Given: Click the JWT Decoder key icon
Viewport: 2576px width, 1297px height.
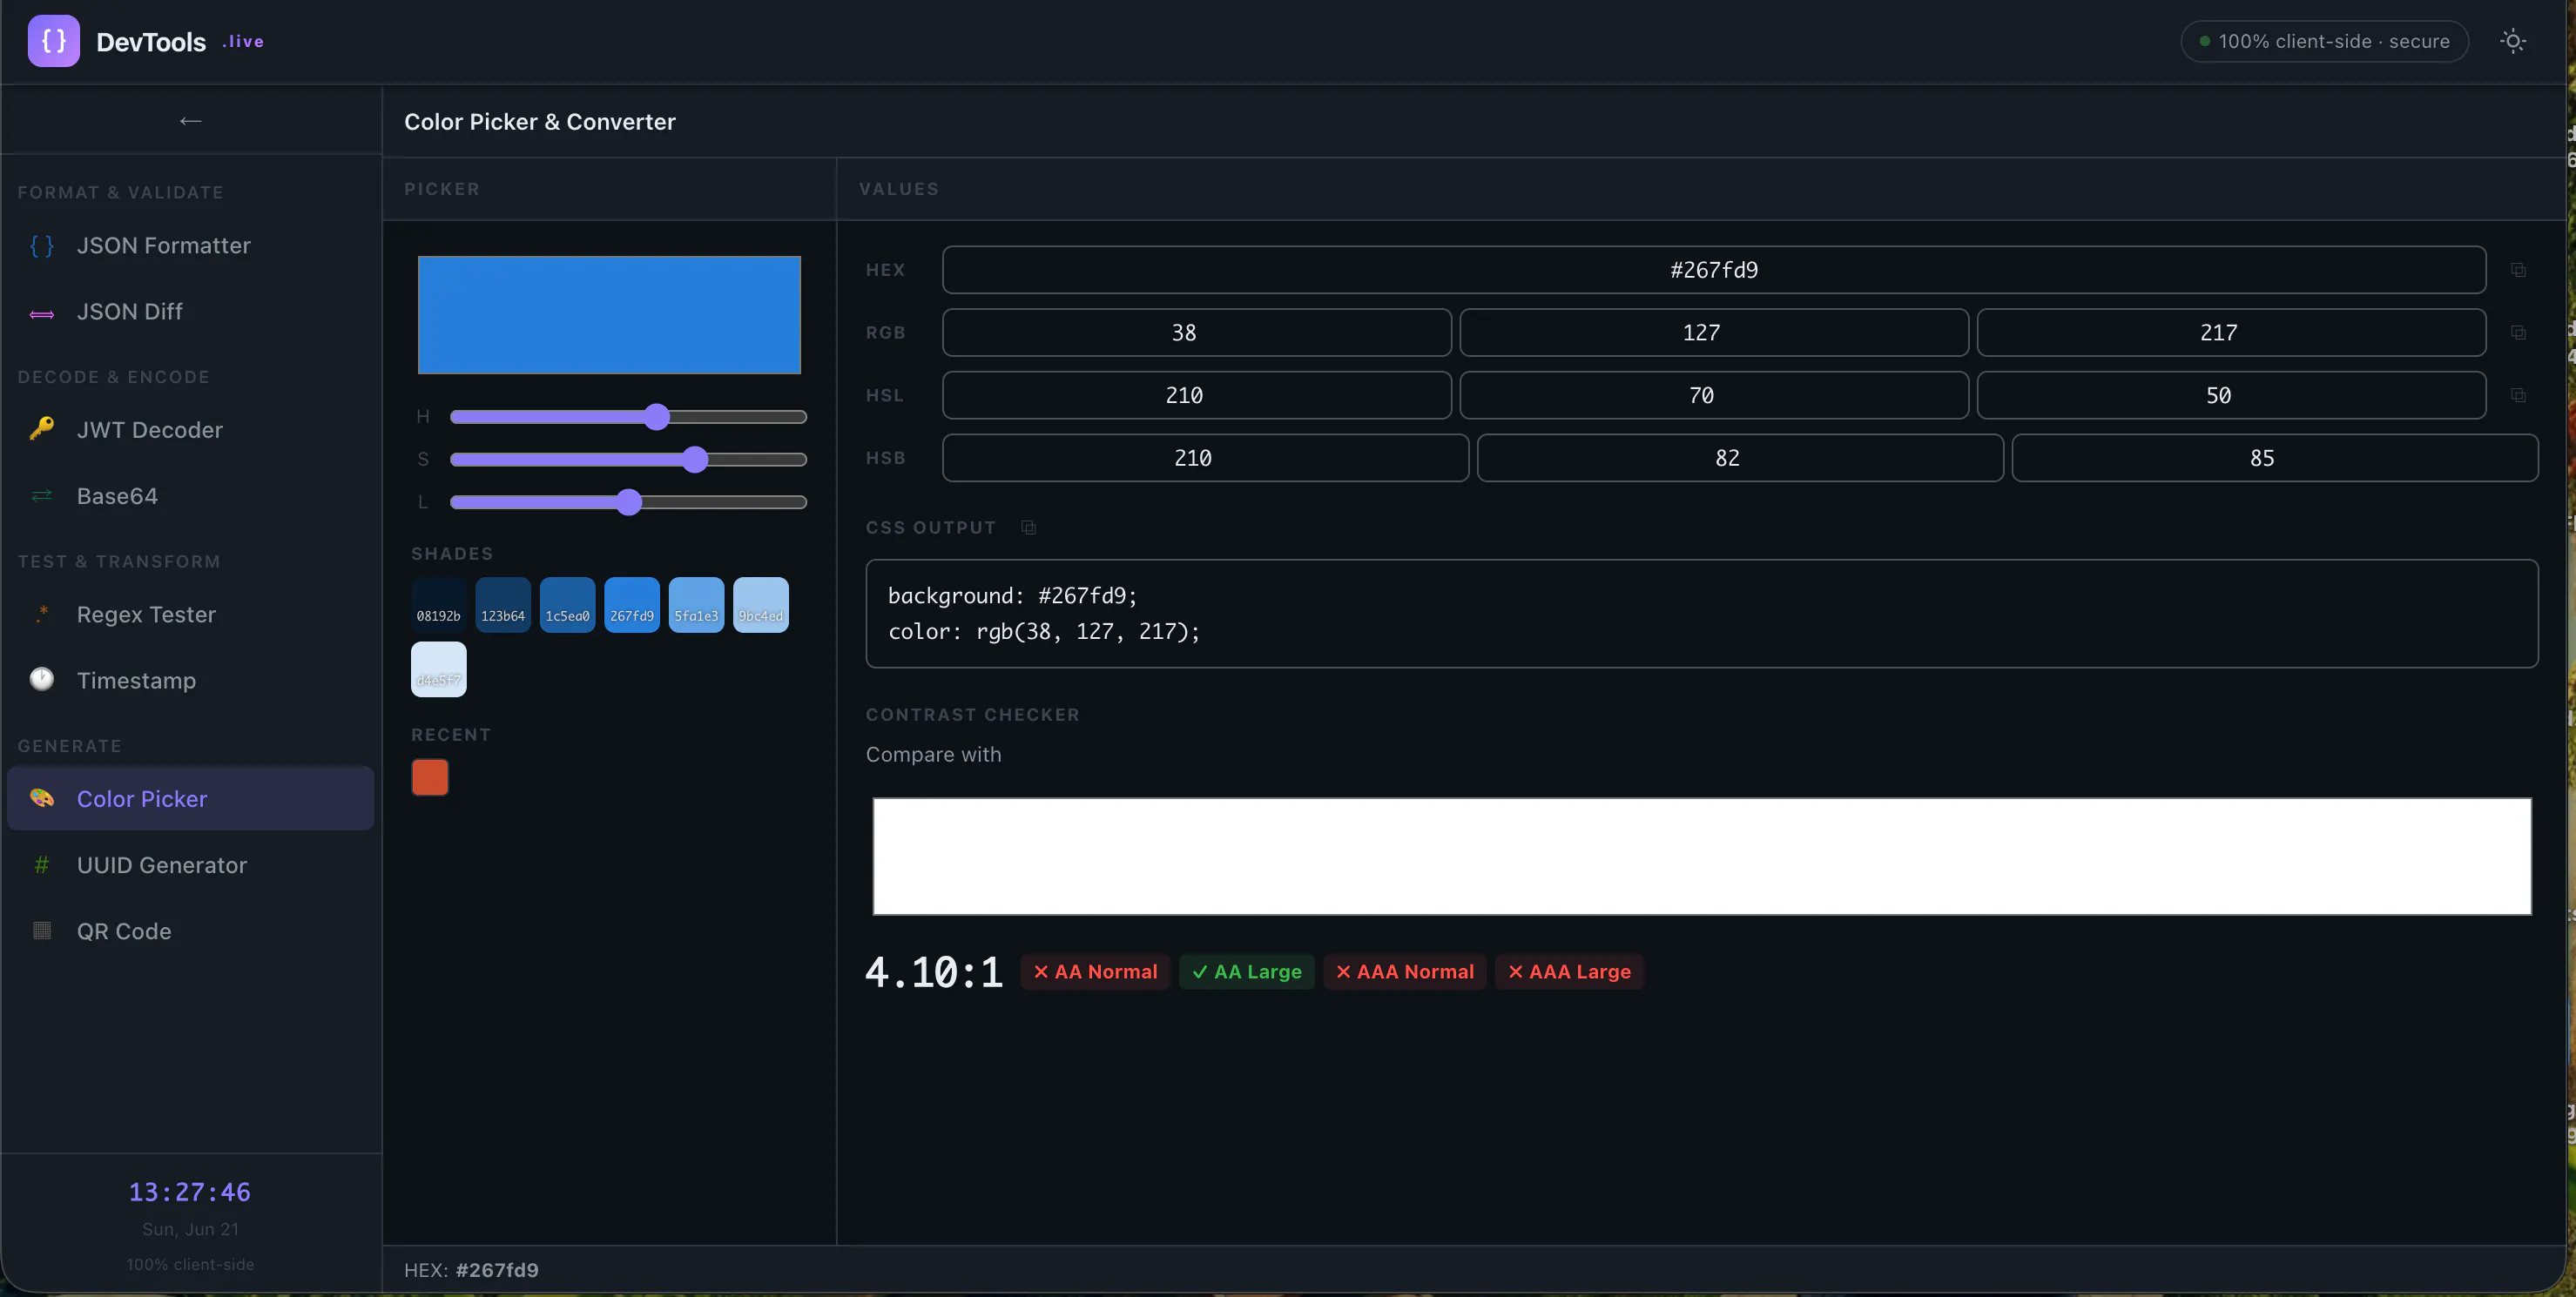Looking at the screenshot, I should [x=42, y=428].
